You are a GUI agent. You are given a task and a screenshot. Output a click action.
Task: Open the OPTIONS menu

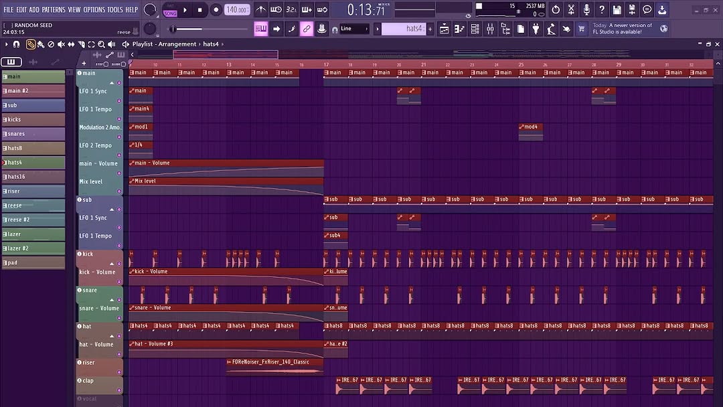[94, 9]
